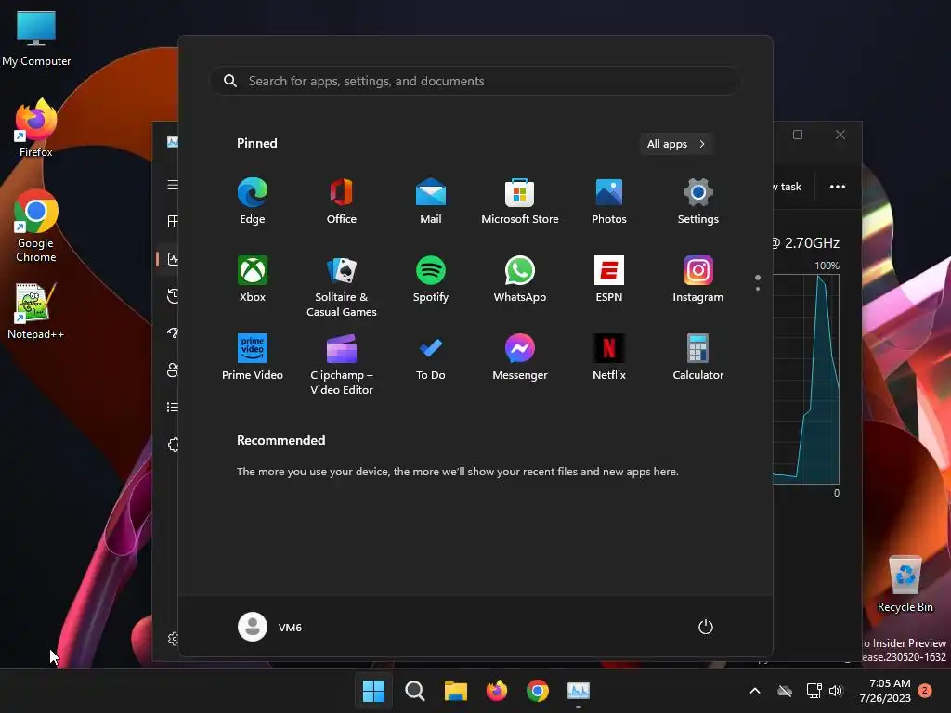Click the Start menu search field
The width and height of the screenshot is (951, 713).
click(x=475, y=82)
